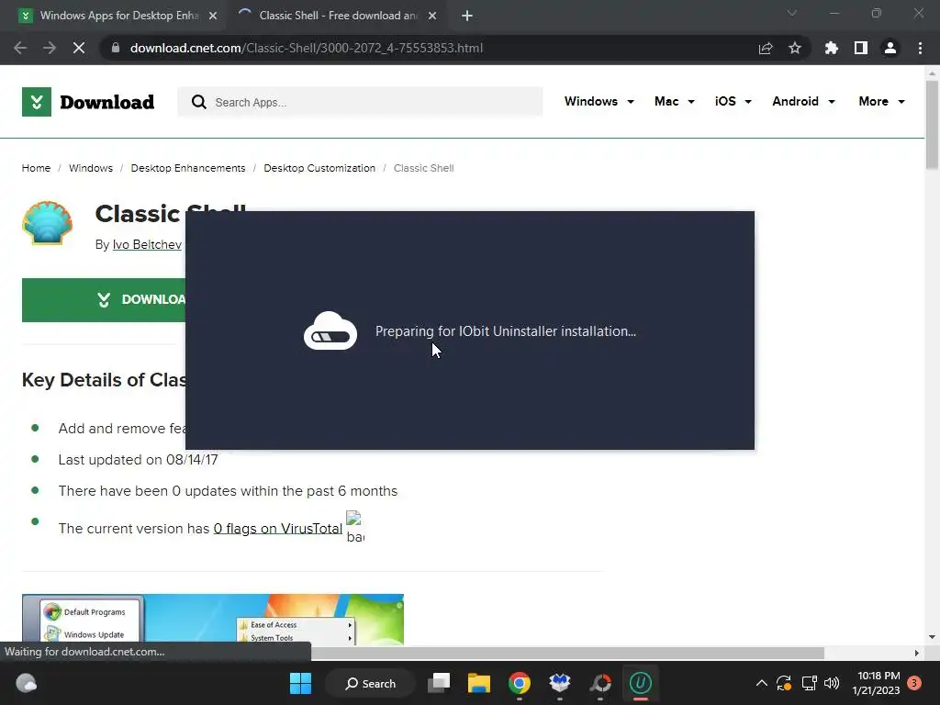
Task: Open File Explorer from taskbar
Action: (479, 683)
